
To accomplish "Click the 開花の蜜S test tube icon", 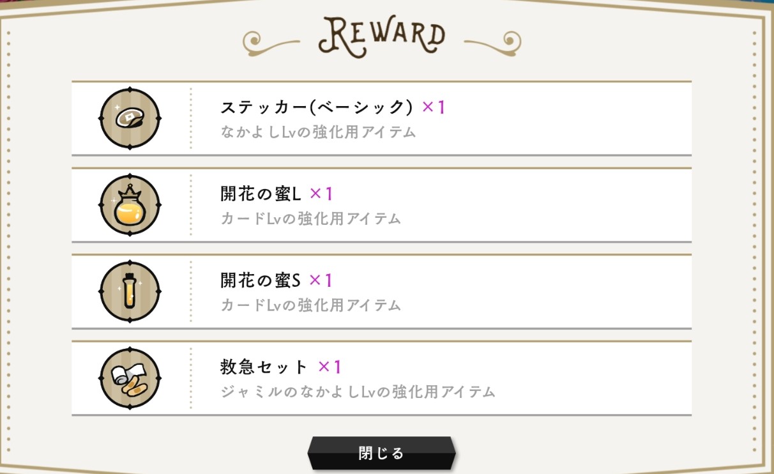I will pyautogui.click(x=130, y=291).
